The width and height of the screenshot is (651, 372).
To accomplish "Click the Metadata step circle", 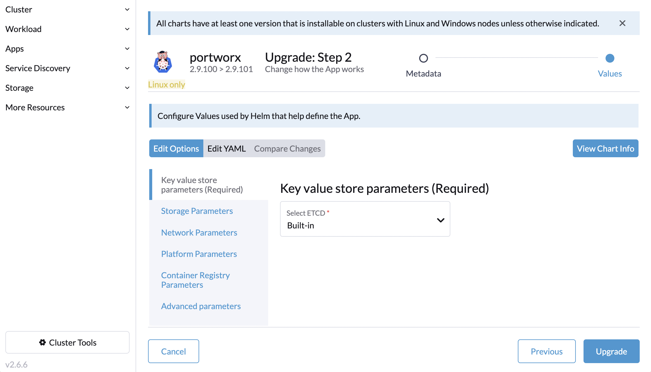I will click(x=424, y=58).
